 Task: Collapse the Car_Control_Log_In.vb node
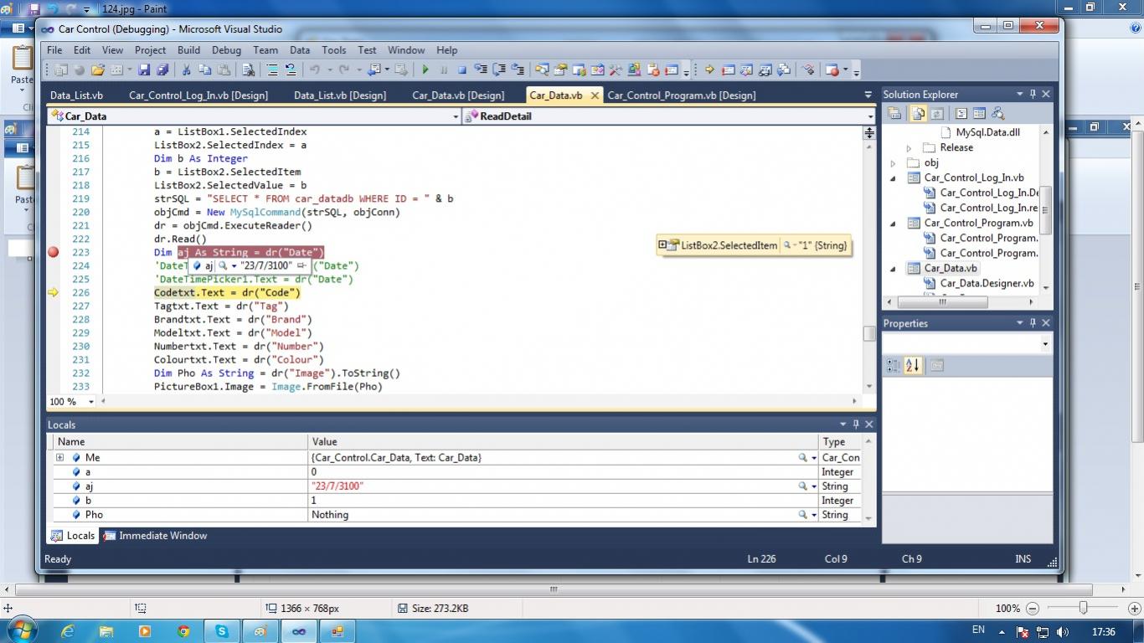(893, 178)
